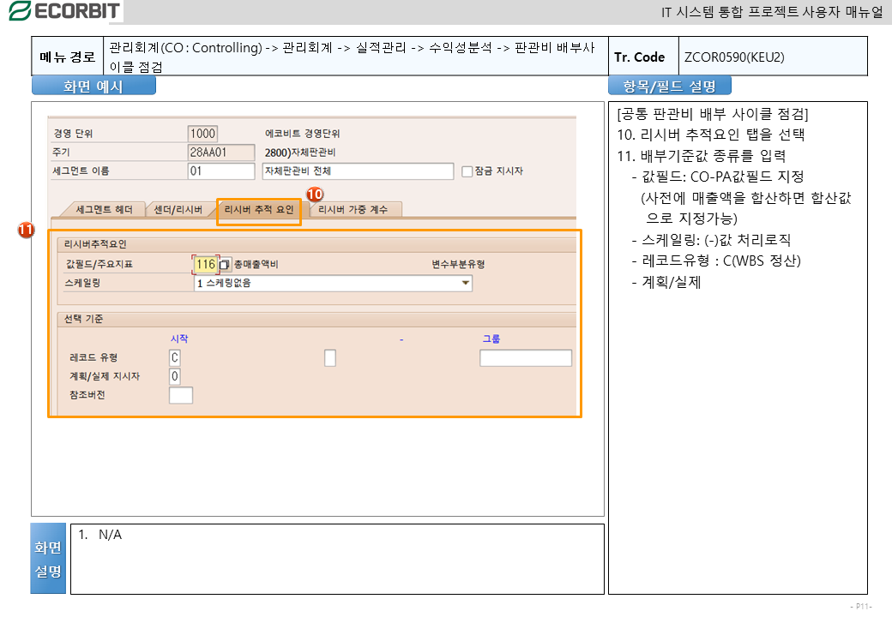Click the '시작' column heading
This screenshot has width=892, height=617.
click(x=179, y=338)
